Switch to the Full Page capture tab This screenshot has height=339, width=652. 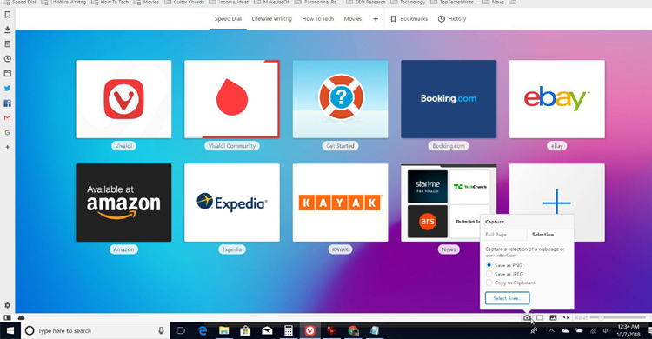(x=503, y=235)
